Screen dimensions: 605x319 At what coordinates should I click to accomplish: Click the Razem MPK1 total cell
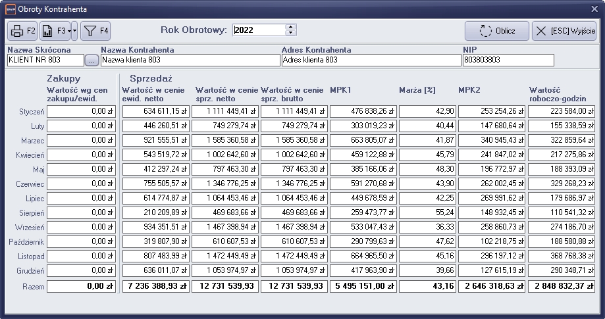pyautogui.click(x=362, y=286)
